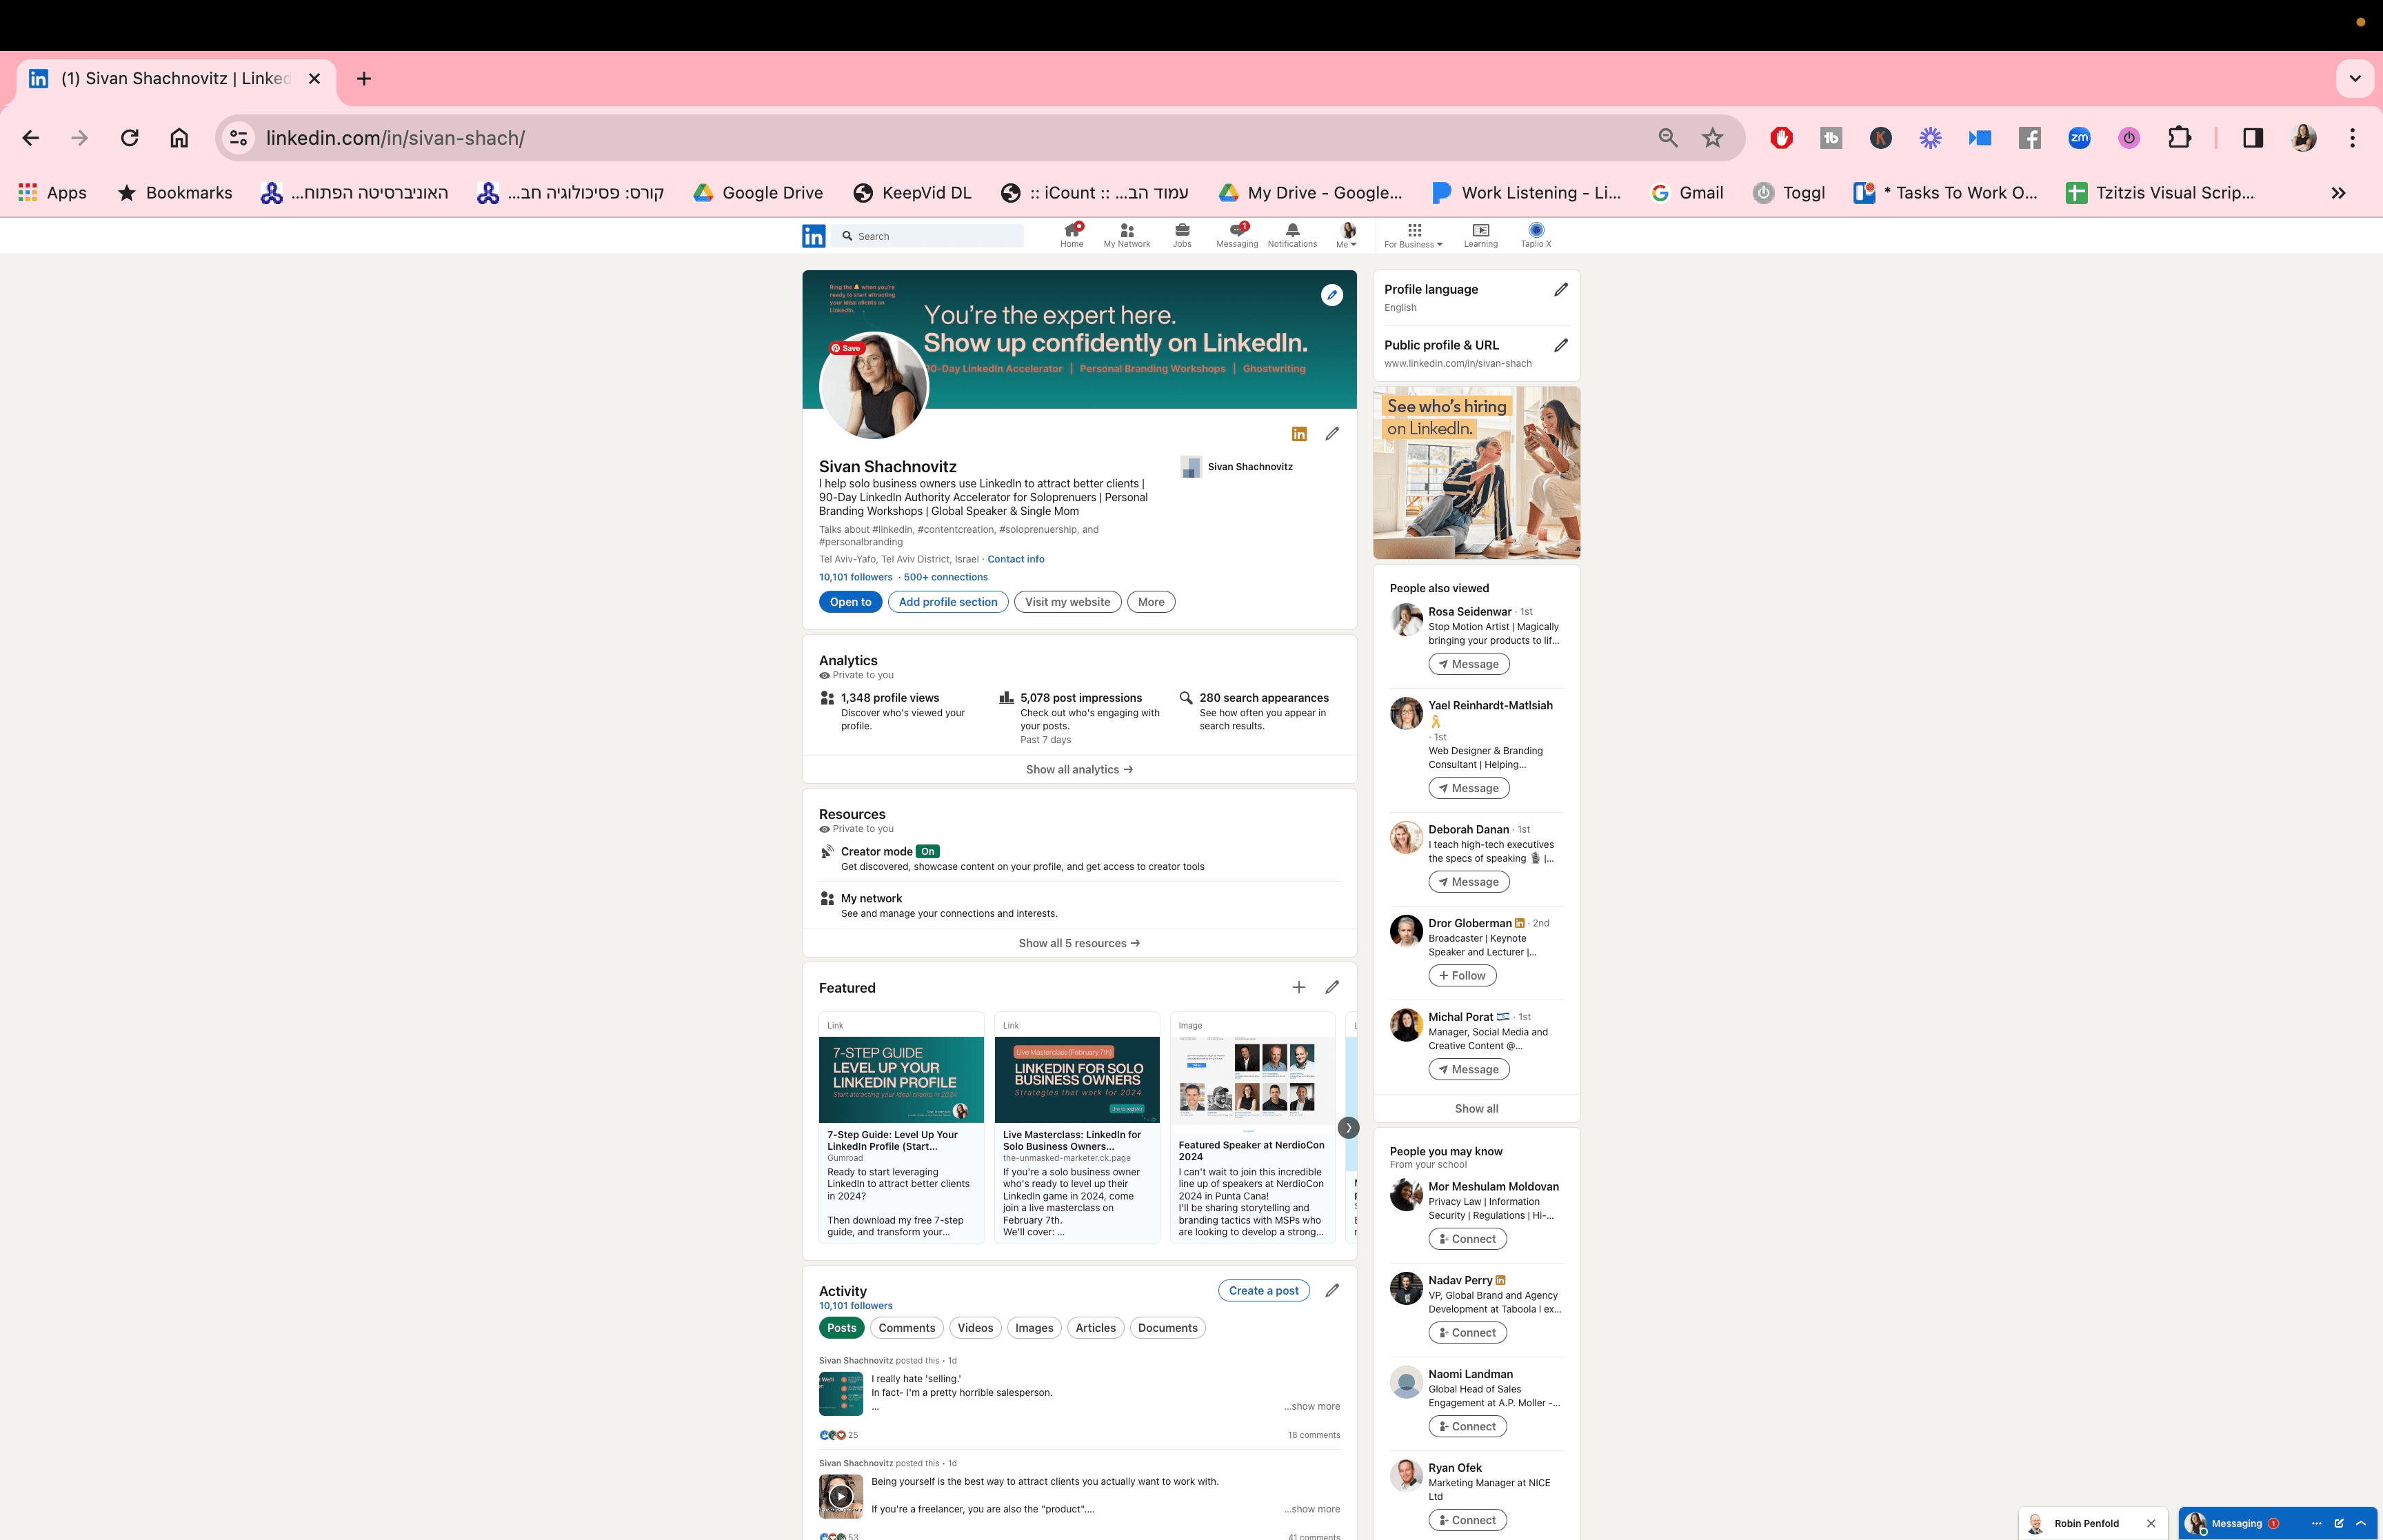
Task: Open the Zoom extension icon
Action: point(2080,138)
